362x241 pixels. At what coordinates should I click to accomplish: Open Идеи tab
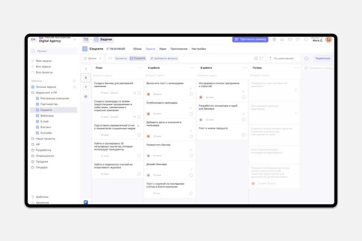[163, 49]
